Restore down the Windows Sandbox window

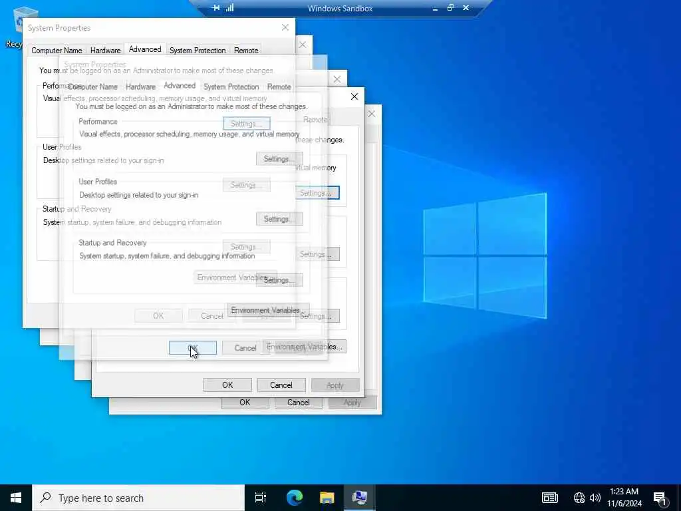(x=450, y=8)
